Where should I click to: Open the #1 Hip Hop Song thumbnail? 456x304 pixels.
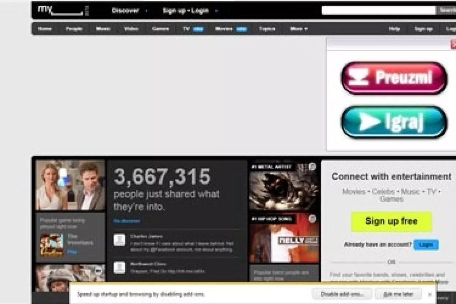284,238
